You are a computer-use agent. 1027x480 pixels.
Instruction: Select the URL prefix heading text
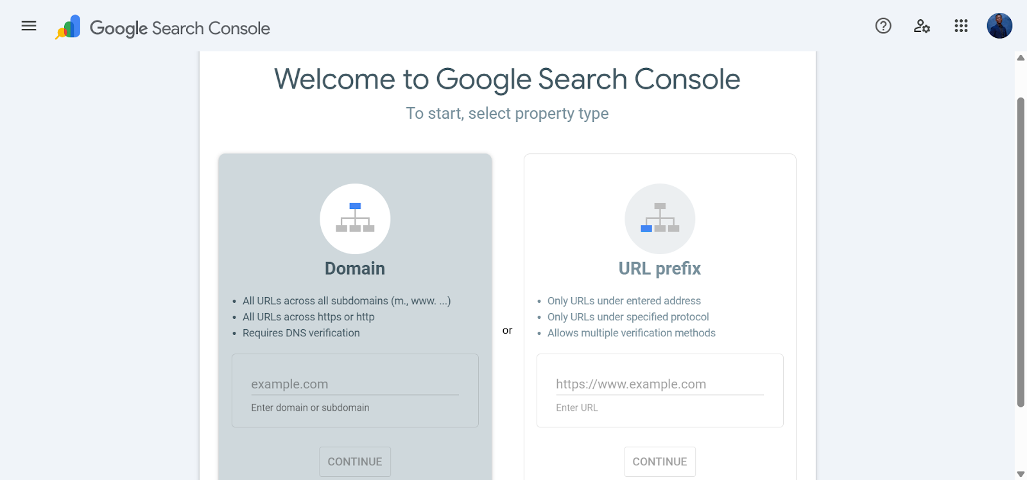pyautogui.click(x=659, y=268)
